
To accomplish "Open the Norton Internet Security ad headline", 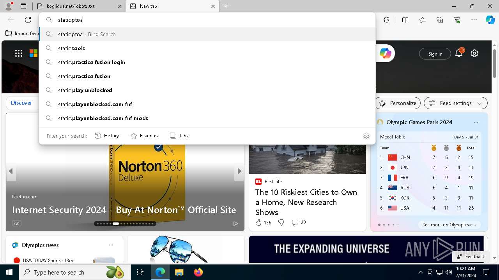I will coord(124,210).
